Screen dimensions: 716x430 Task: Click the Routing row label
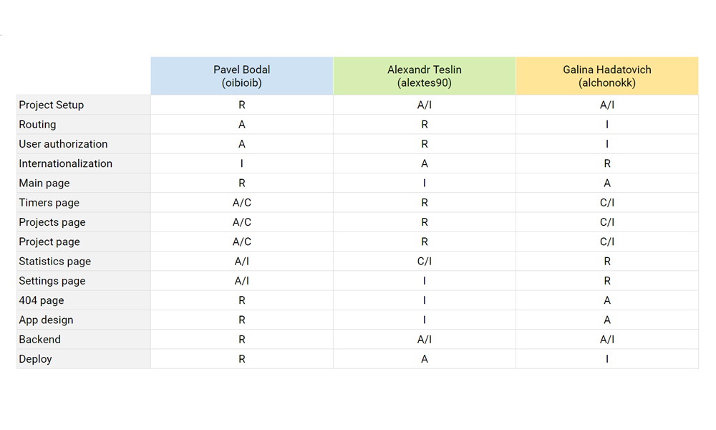(84, 124)
